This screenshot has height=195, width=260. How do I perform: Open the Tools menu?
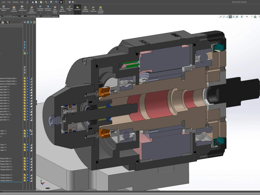(9, 2)
